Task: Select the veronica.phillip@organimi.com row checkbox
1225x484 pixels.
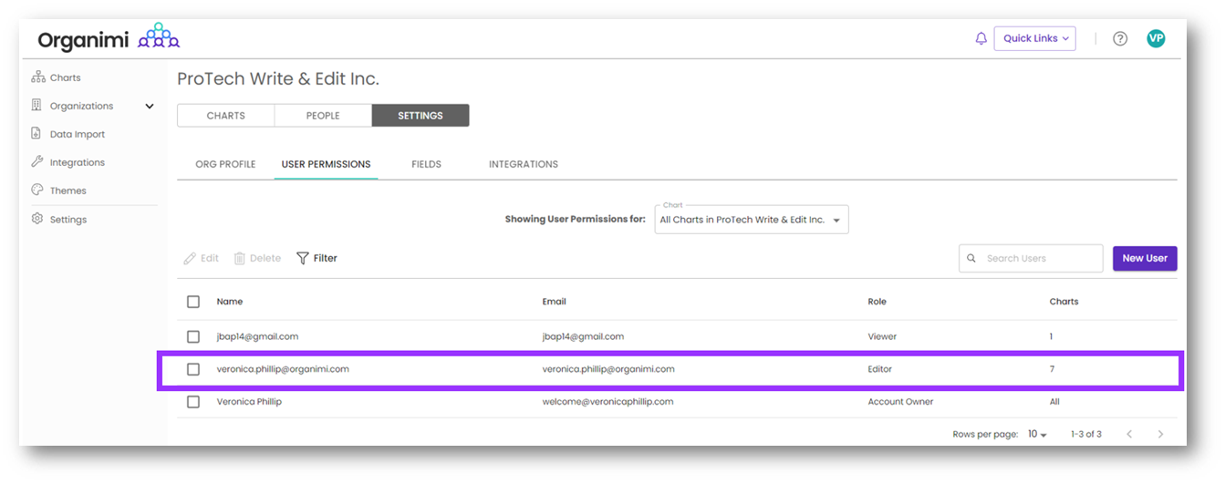Action: point(193,369)
